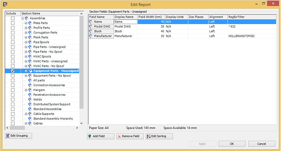Click the Pipe Parts - No Spool icon
281x151 pixels.
click(x=30, y=52)
